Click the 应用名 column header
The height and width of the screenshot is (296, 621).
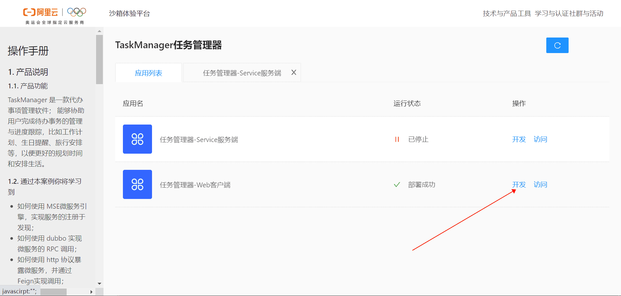click(133, 104)
